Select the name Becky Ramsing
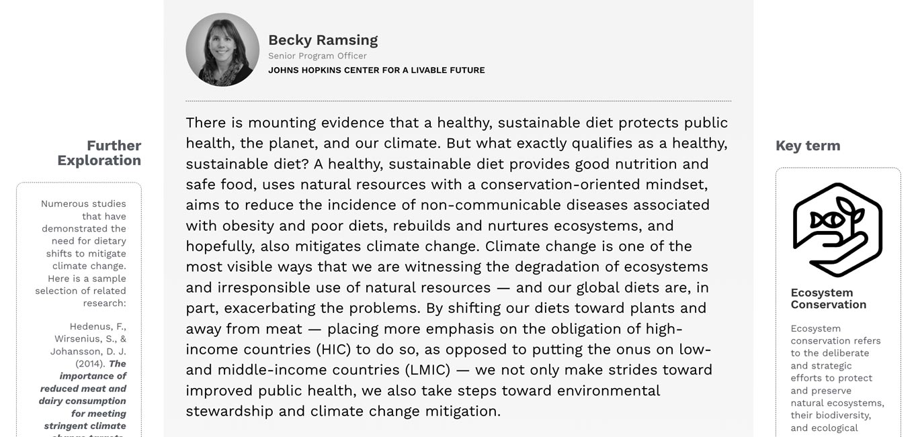The height and width of the screenshot is (437, 918). (x=323, y=40)
